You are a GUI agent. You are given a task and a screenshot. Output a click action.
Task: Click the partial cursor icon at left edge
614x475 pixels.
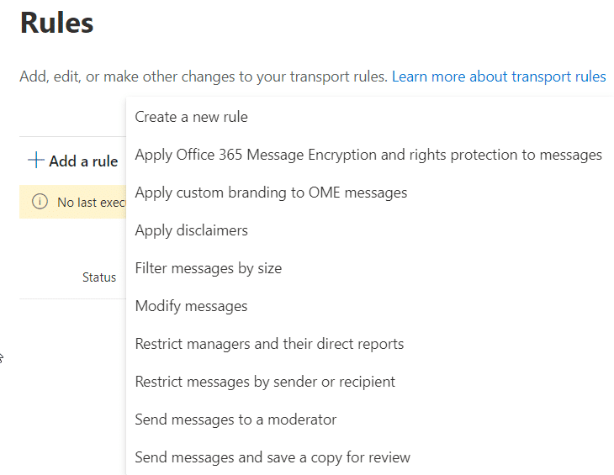pyautogui.click(x=2, y=357)
